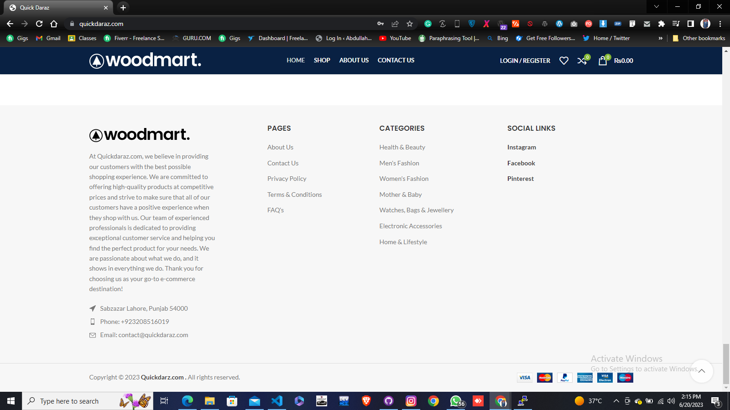This screenshot has height=410, width=730.
Task: Open WhatsApp from the taskbar
Action: click(456, 401)
